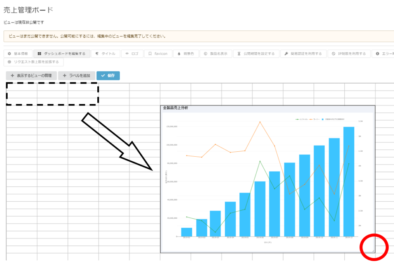Open the タイトル setting
This screenshot has height=268, width=394.
[105, 54]
